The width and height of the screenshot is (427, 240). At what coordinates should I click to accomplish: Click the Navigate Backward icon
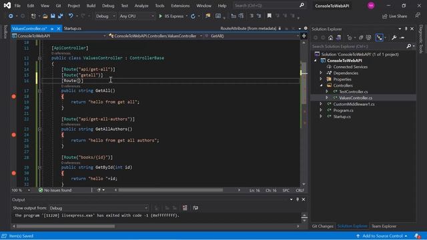click(11, 16)
